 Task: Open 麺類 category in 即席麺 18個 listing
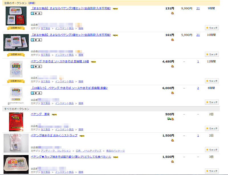pos(81,81)
